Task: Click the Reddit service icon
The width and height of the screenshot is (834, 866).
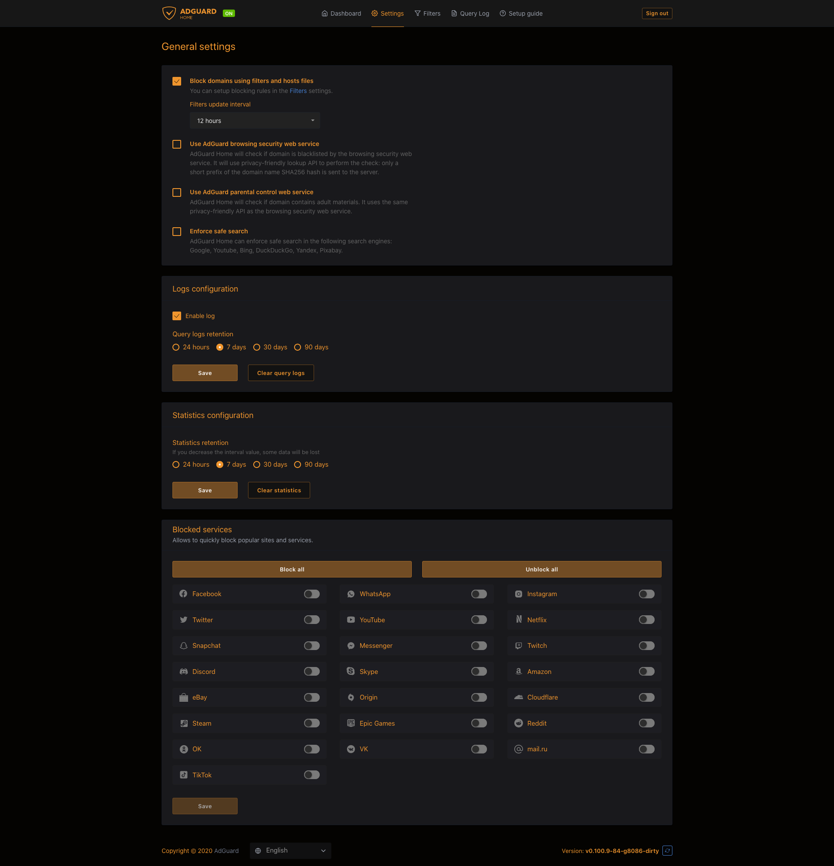Action: coord(519,723)
